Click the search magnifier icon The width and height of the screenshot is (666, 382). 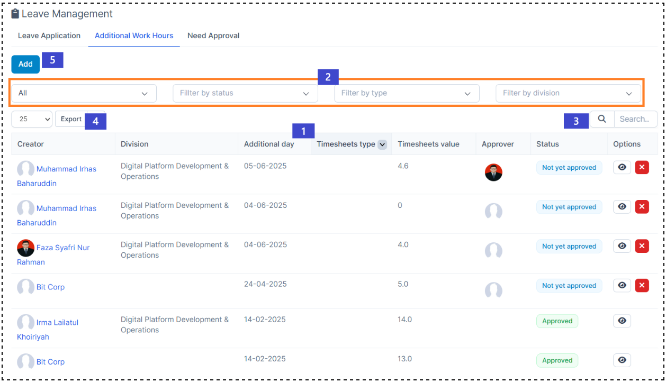pyautogui.click(x=602, y=119)
